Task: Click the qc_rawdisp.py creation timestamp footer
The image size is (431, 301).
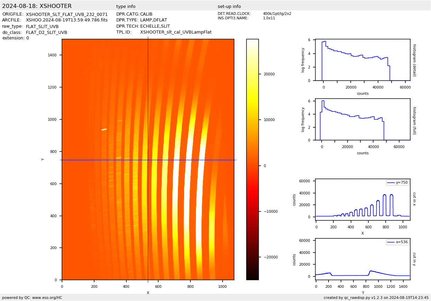Action: pos(376,298)
